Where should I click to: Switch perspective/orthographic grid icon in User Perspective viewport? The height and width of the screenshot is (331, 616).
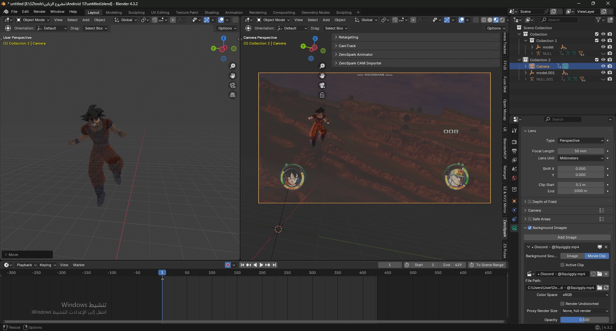tap(233, 95)
